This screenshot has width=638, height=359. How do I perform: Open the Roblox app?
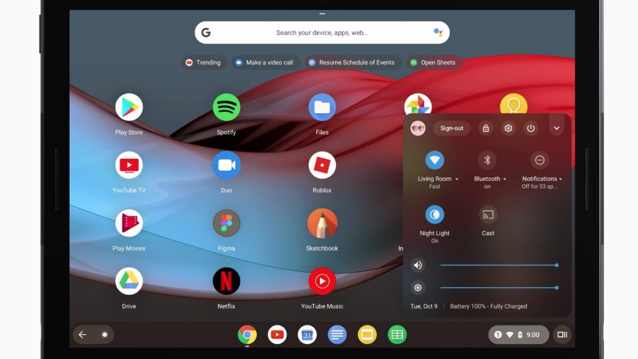(322, 165)
